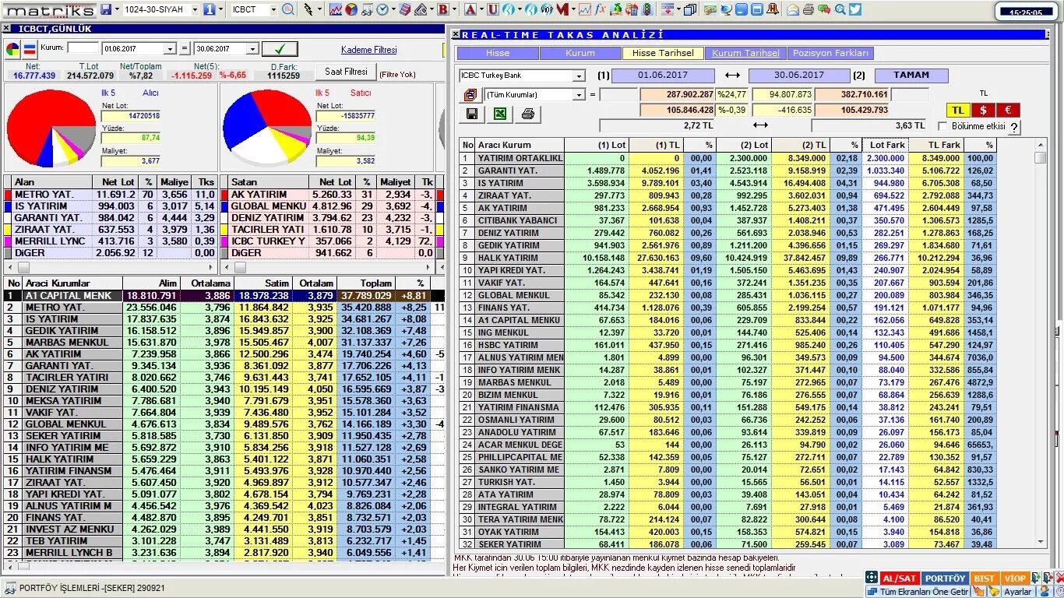Click the 01.06.2017 date field in Takas Analizi
1064x598 pixels.
[x=663, y=76]
